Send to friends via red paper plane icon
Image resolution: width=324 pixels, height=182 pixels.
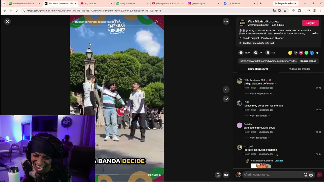click(x=301, y=53)
